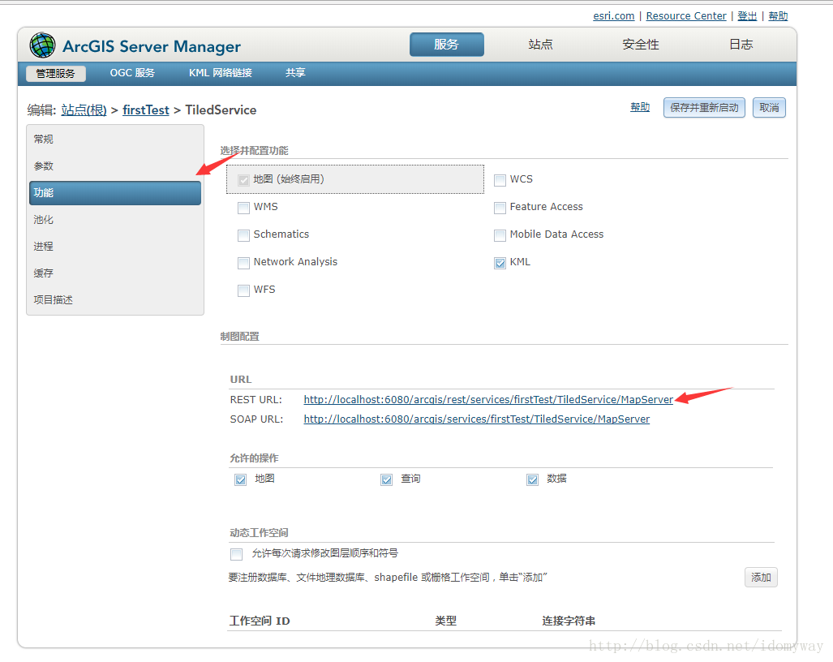Enable the WMS capability checkbox

243,208
